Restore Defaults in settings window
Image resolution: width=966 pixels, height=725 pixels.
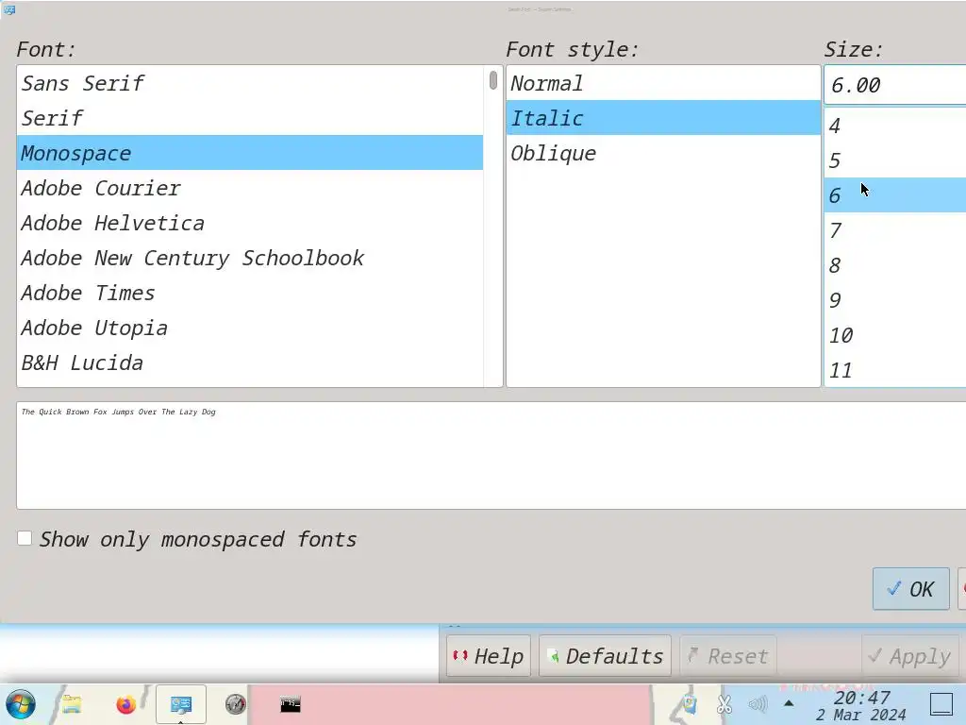click(605, 656)
